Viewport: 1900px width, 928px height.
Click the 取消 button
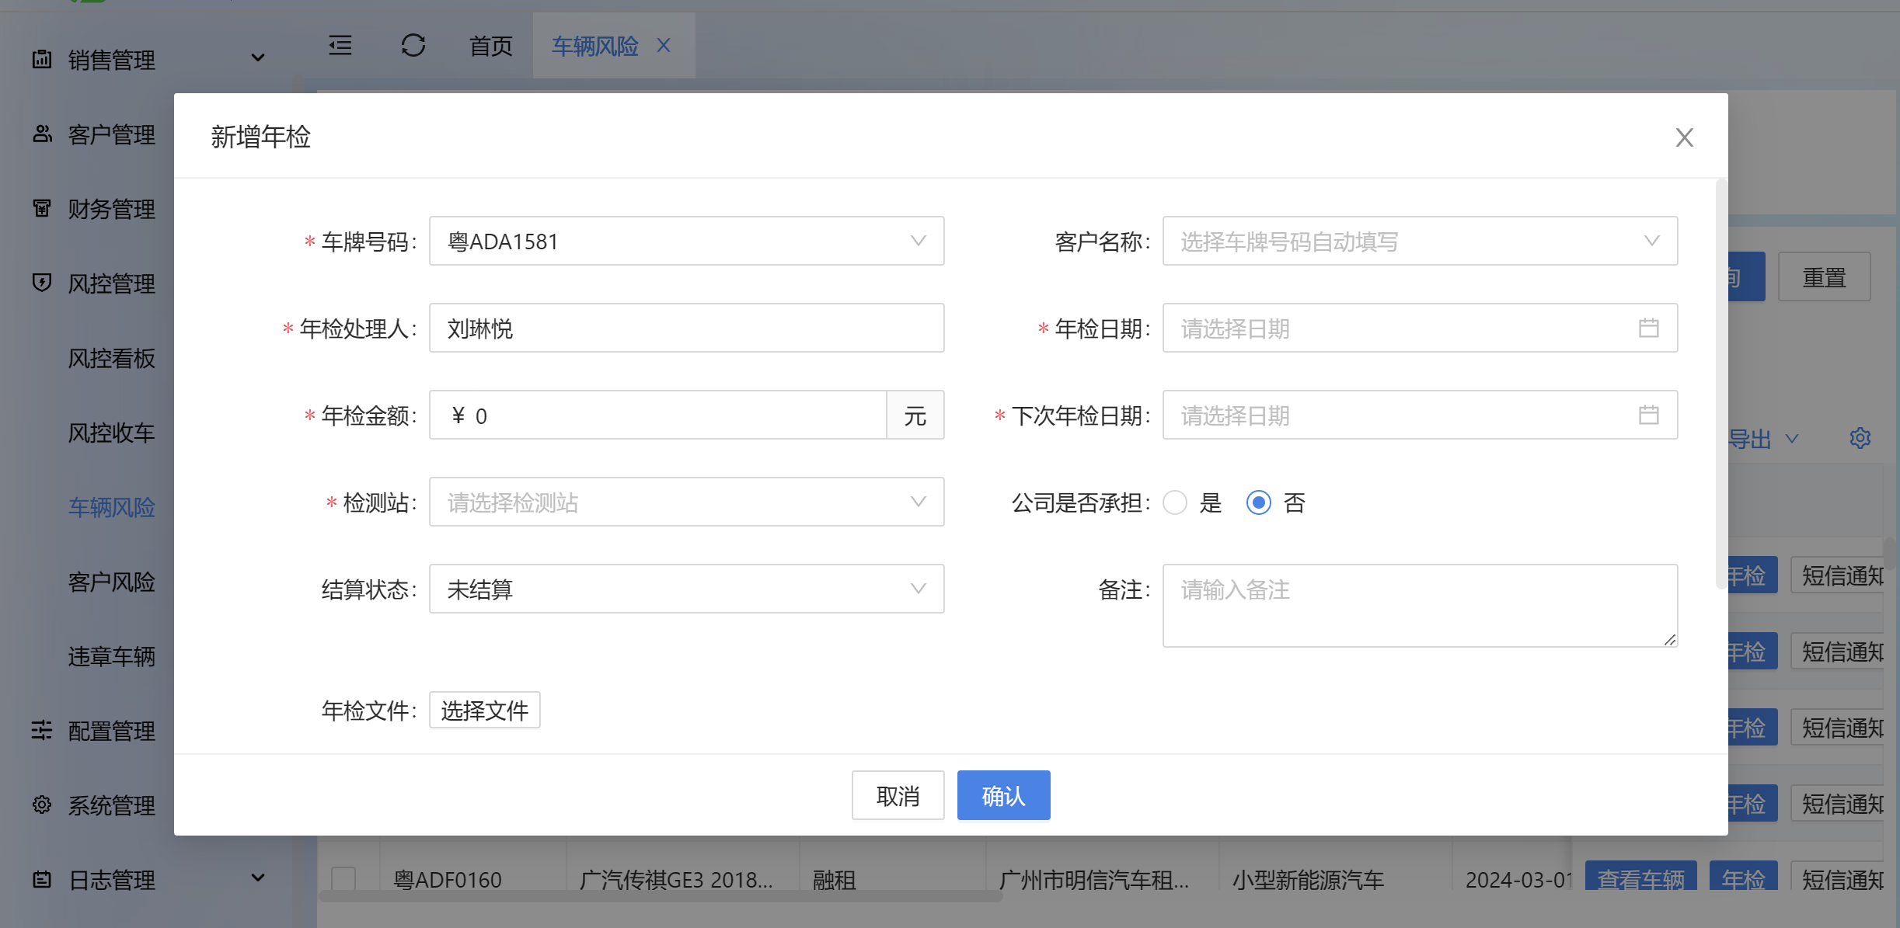tap(898, 795)
